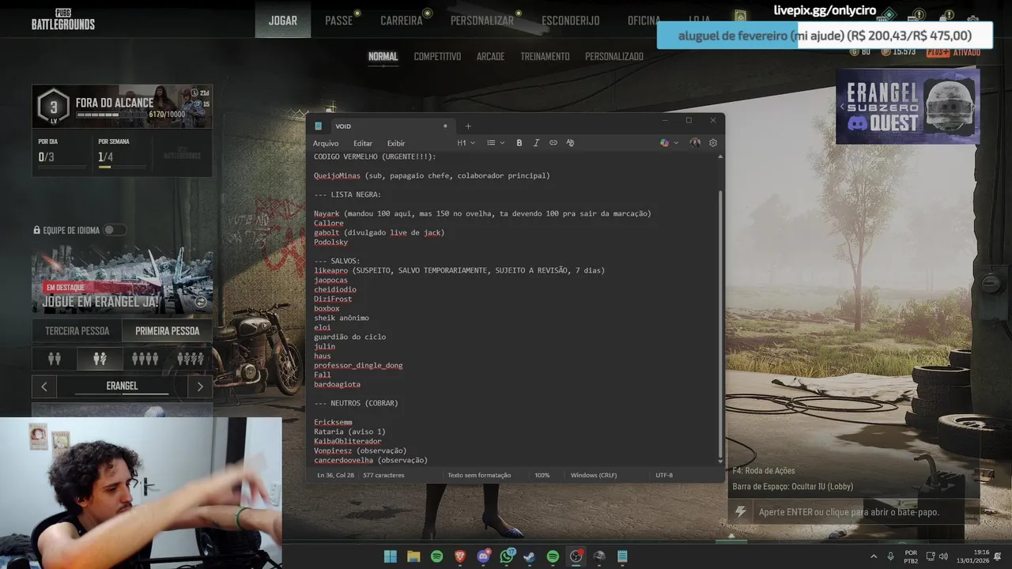Screen dimensions: 1012x569
Task: Open the PASSE tab in PUBG
Action: [x=338, y=21]
